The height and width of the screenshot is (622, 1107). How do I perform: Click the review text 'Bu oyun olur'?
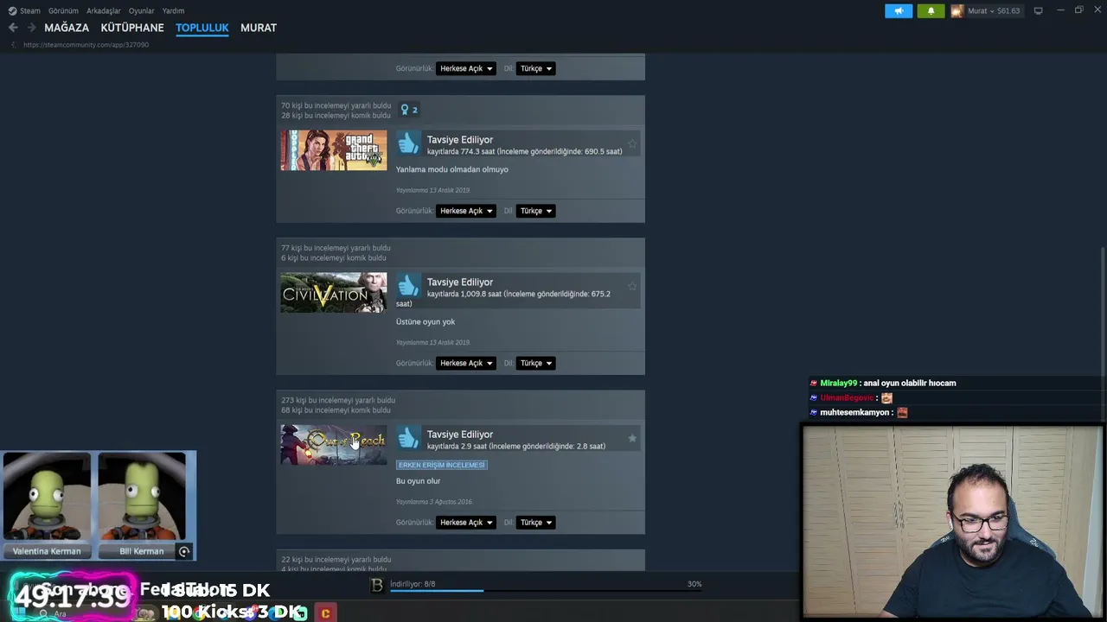(x=419, y=481)
